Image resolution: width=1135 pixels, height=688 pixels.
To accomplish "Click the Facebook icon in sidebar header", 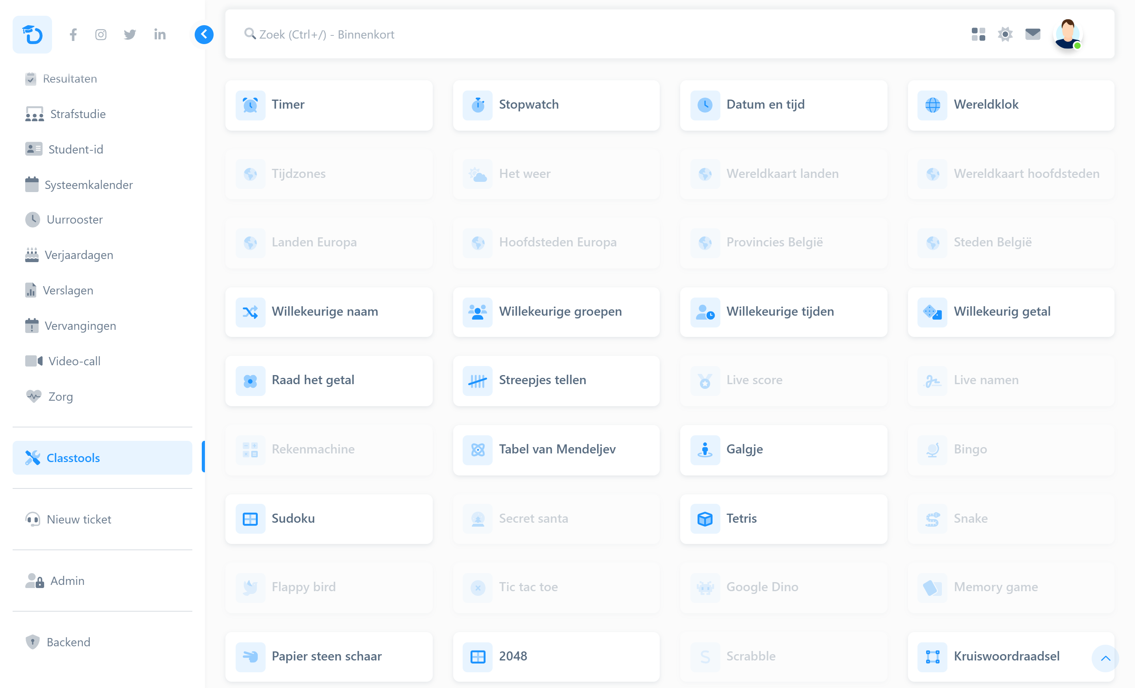I will coord(73,35).
